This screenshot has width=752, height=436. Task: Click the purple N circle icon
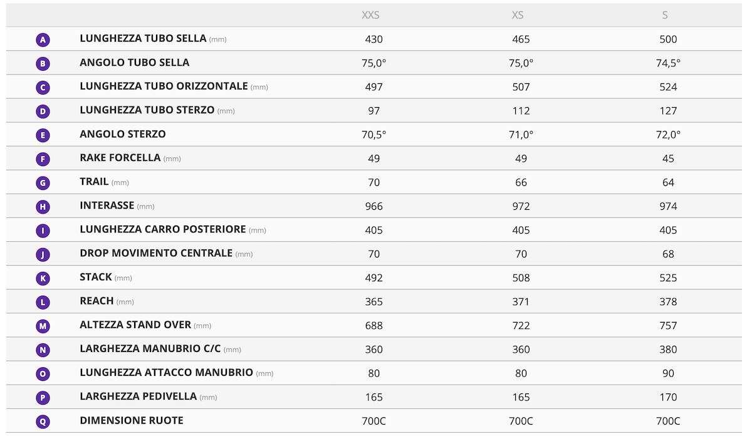tap(43, 350)
